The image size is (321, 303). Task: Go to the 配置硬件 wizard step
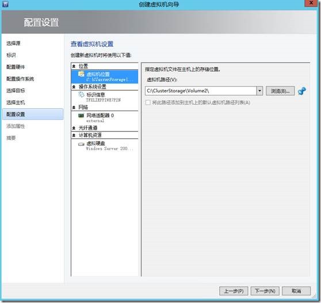pos(16,67)
